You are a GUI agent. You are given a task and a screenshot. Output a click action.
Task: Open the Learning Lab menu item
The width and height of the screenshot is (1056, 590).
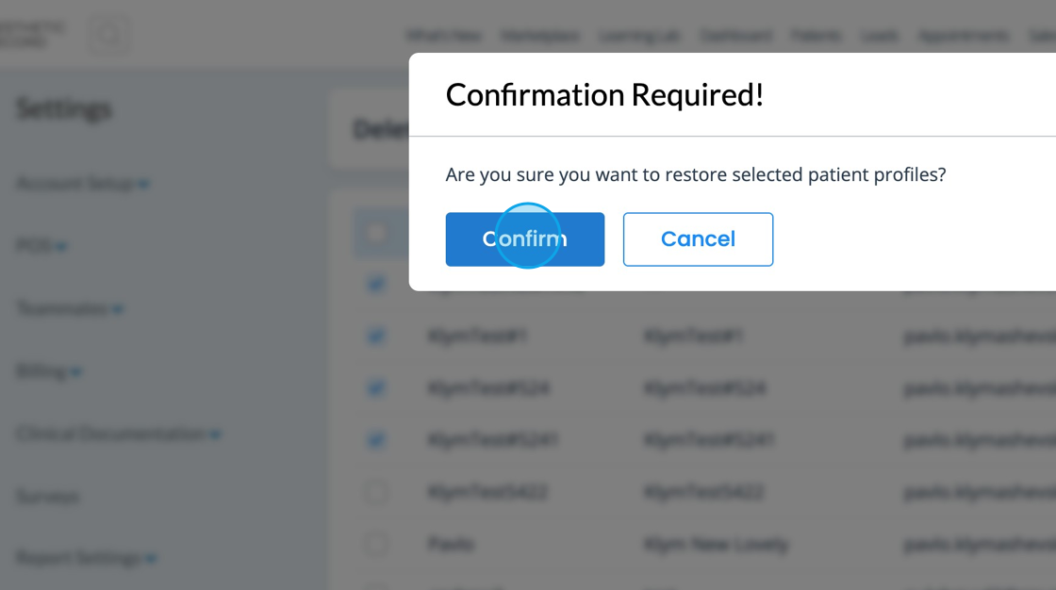[x=639, y=36]
